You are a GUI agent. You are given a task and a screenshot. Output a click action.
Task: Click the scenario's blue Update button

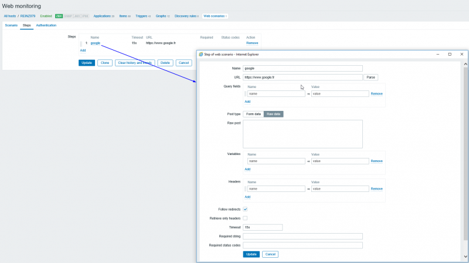tap(87, 63)
